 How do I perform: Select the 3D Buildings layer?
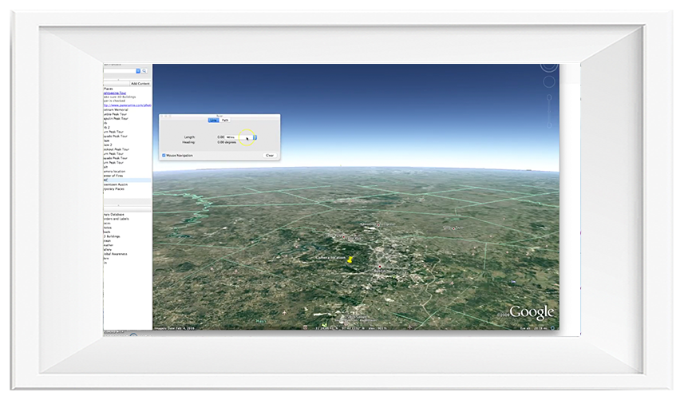click(x=112, y=236)
